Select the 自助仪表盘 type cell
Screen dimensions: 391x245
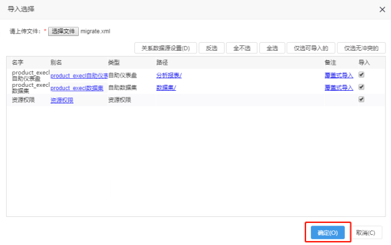point(122,75)
